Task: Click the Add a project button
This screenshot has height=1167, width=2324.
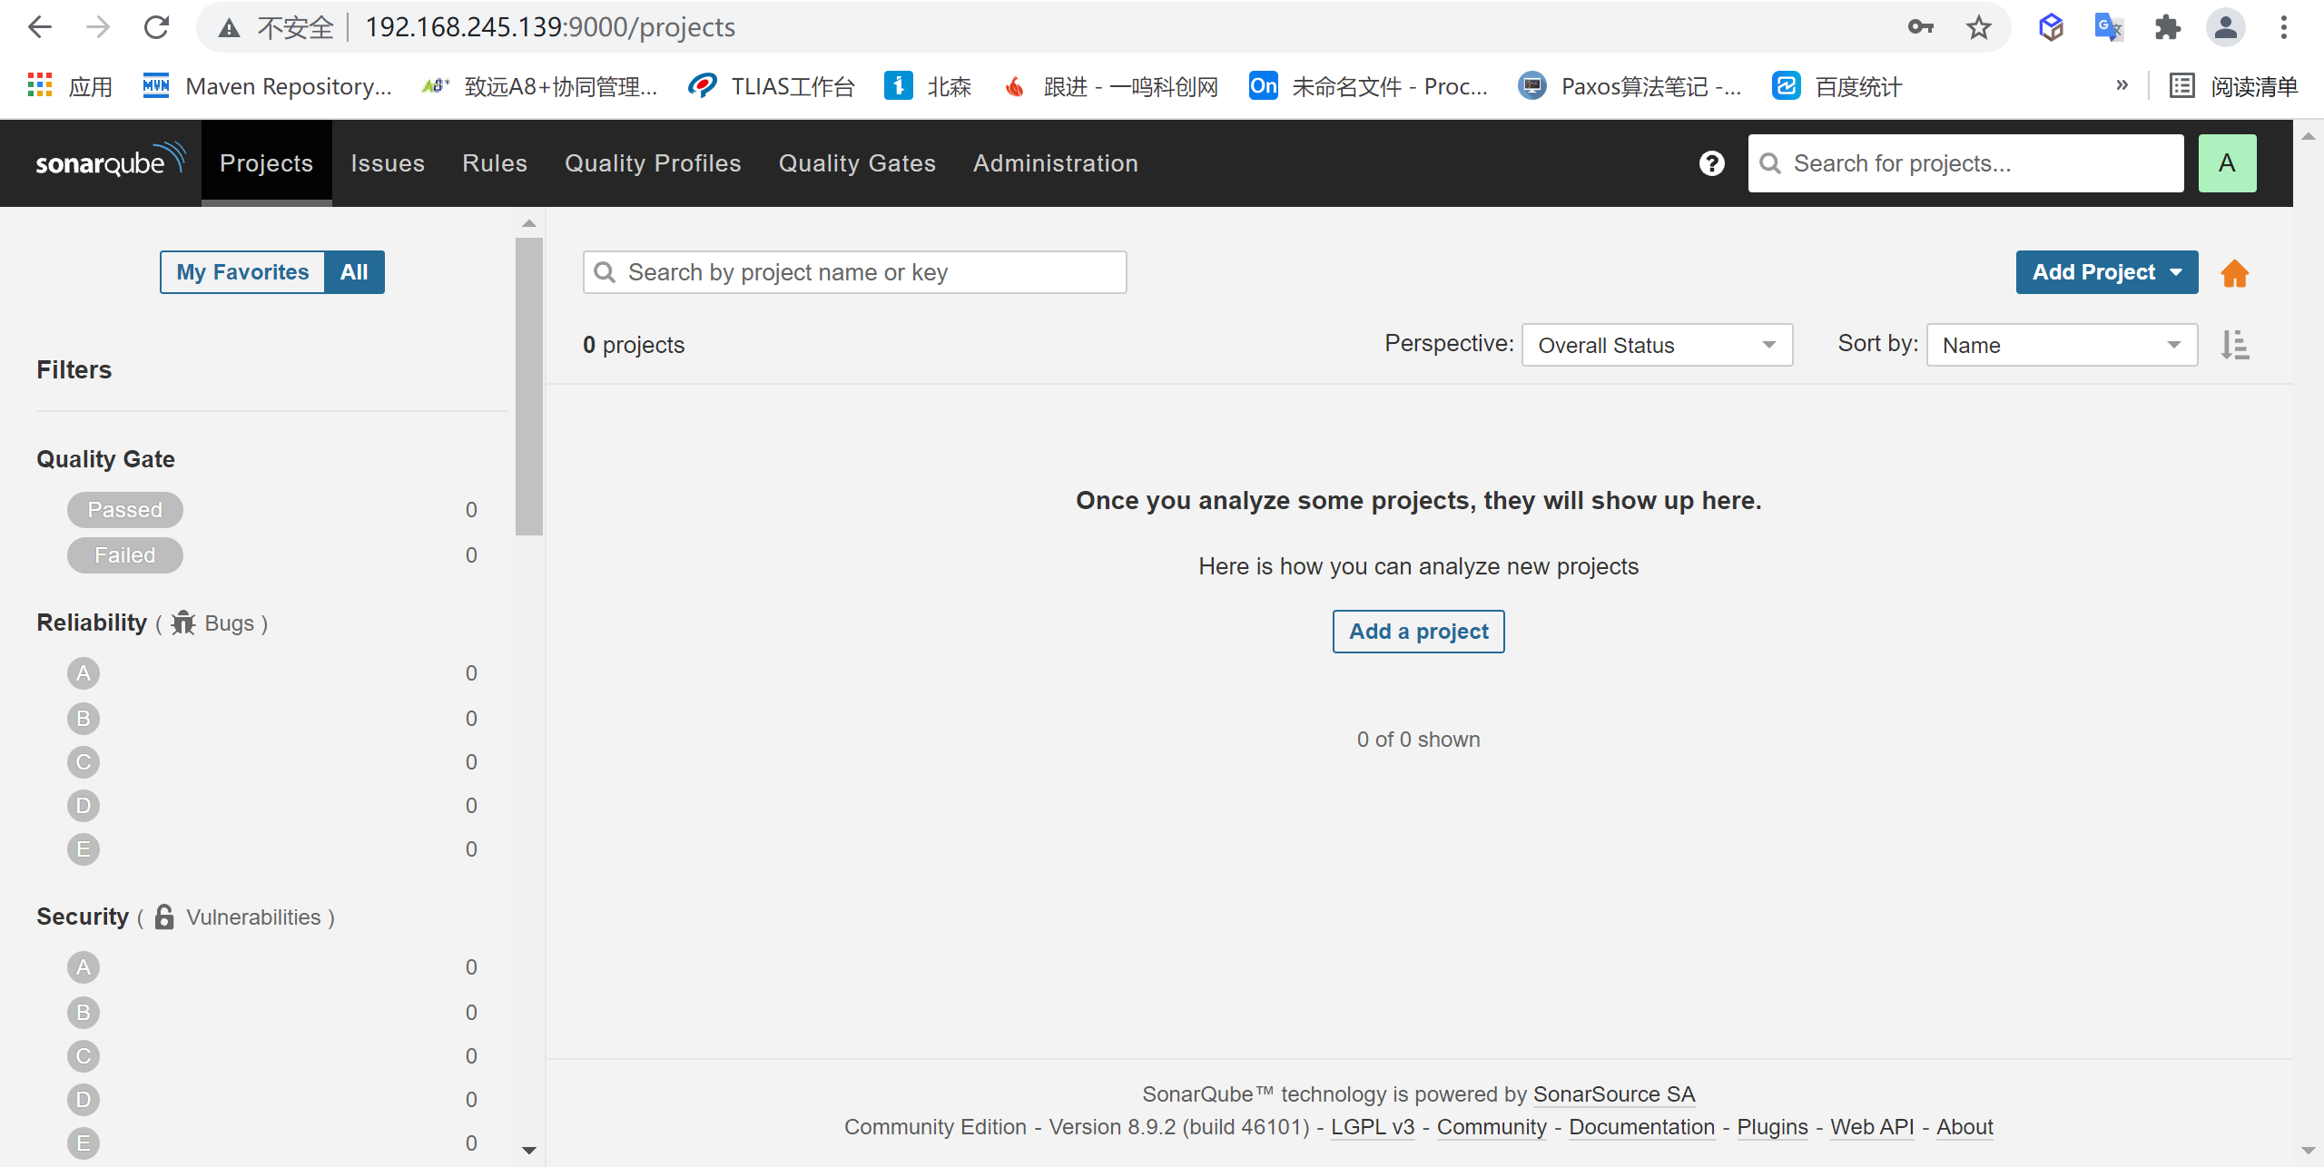Action: click(x=1418, y=632)
